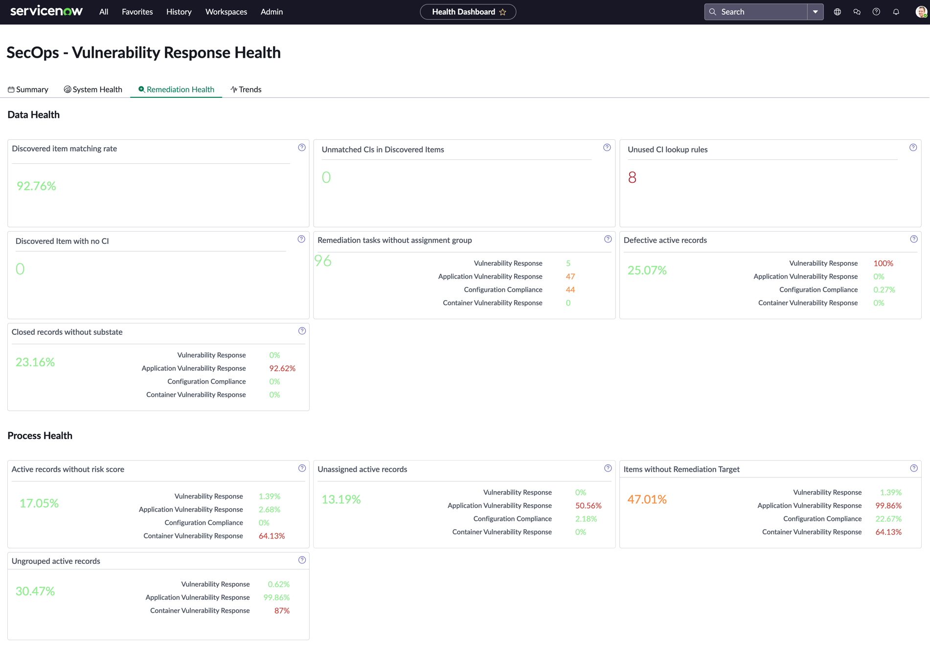Open help for Discovered item matching rate
Screen dimensions: 930x648
[302, 148]
